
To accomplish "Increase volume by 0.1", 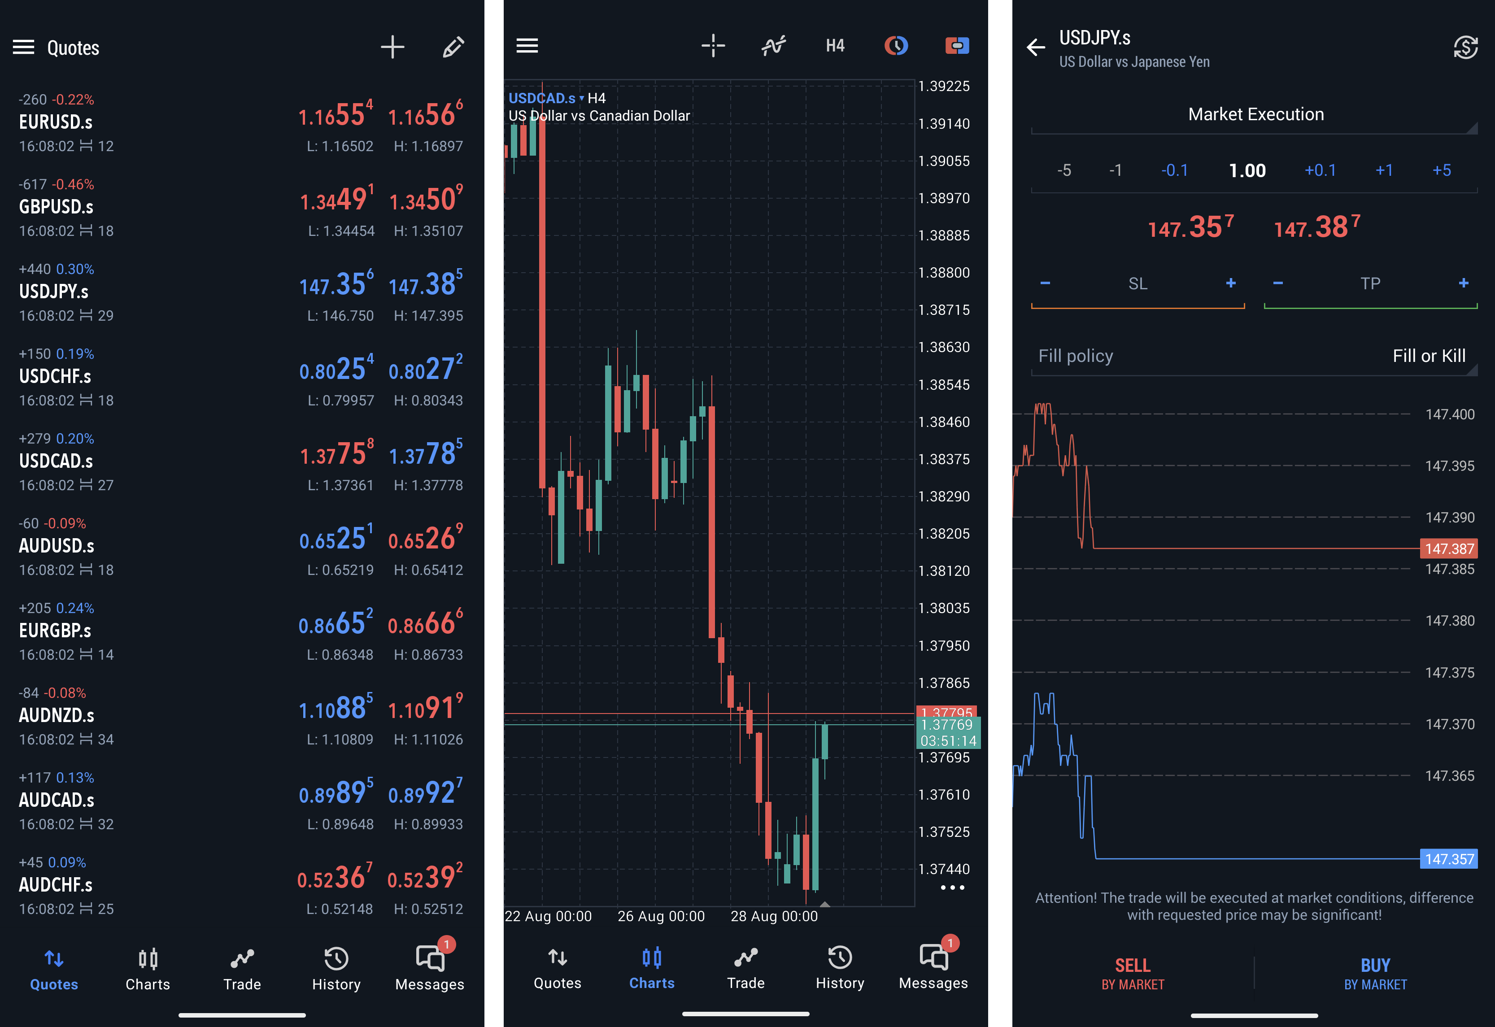I will click(x=1320, y=170).
